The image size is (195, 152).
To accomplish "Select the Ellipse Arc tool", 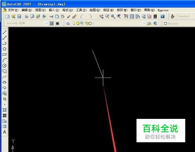I will [x=5, y=88].
